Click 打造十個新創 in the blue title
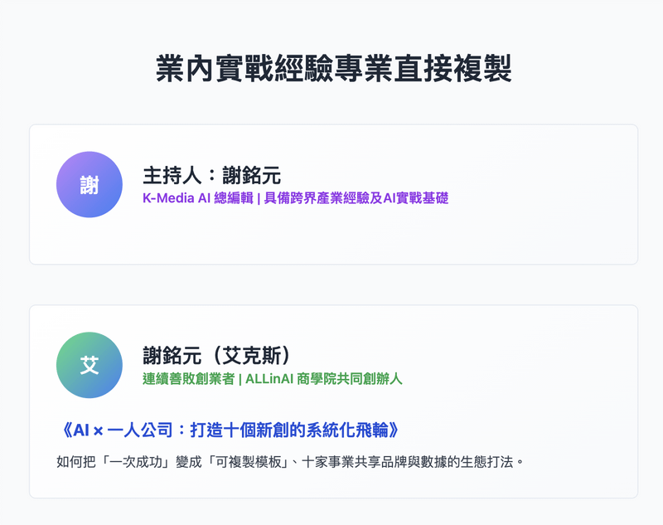The image size is (663, 525). point(220,430)
